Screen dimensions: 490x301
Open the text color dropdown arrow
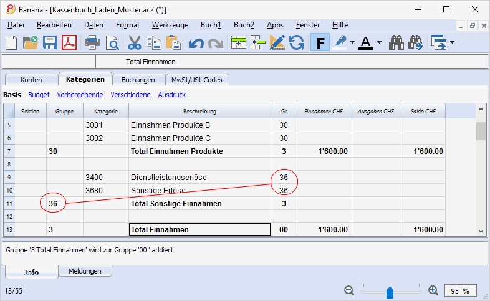(380, 42)
